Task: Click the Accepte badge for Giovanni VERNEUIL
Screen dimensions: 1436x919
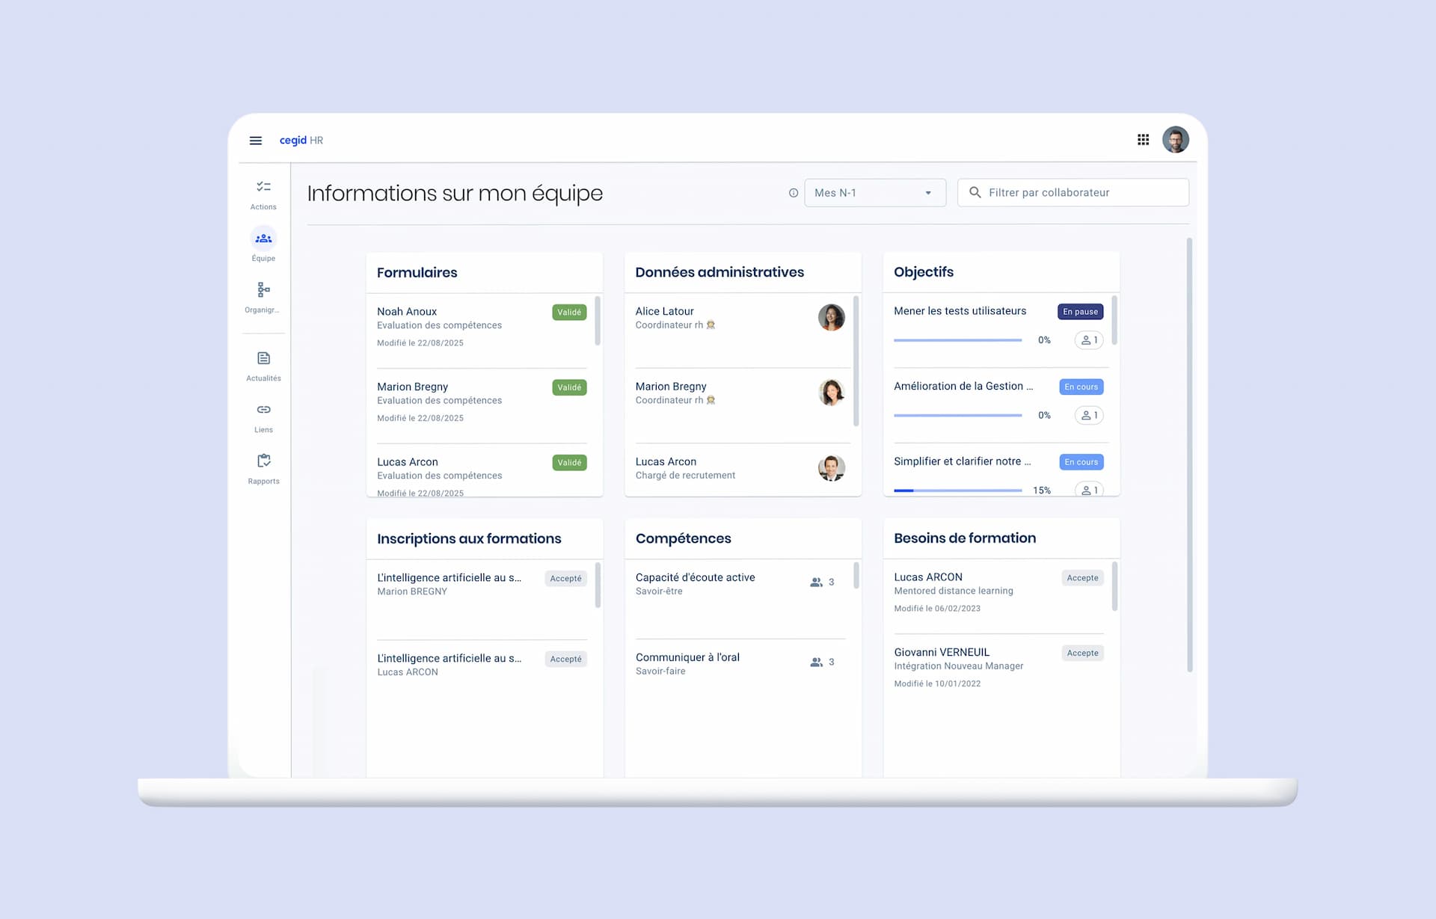Action: (1082, 653)
